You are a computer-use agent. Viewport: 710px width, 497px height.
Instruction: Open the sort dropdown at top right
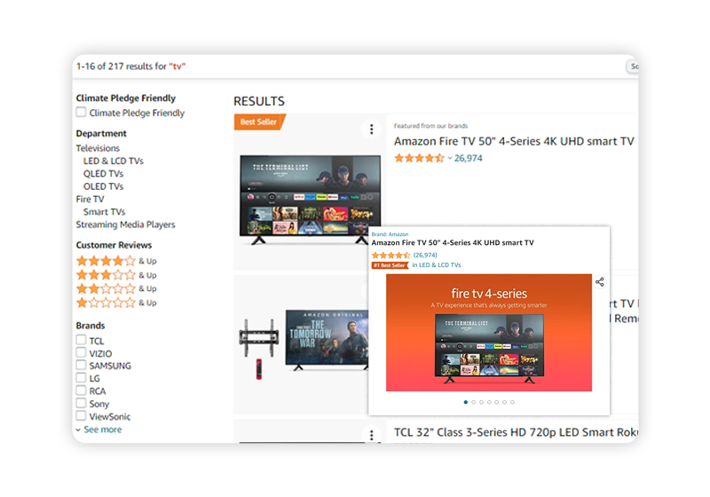coord(633,67)
